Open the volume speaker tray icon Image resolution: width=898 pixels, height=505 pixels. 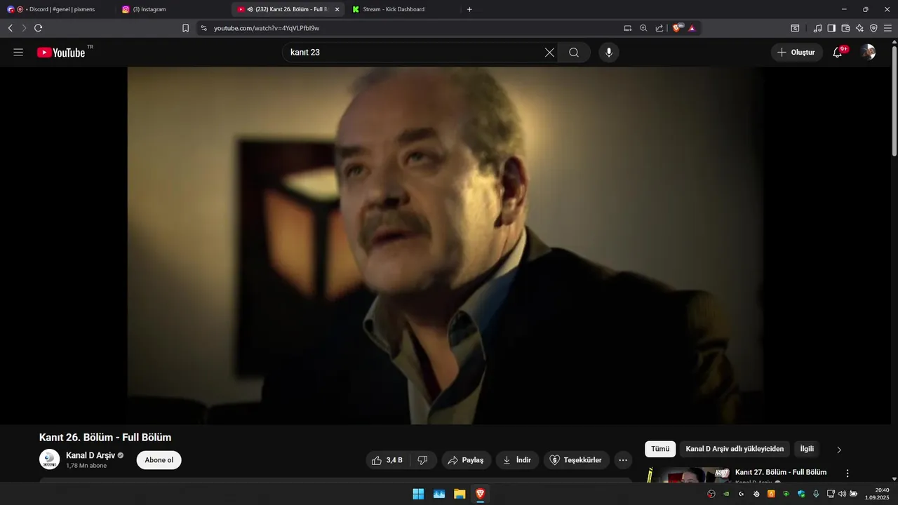click(x=842, y=494)
